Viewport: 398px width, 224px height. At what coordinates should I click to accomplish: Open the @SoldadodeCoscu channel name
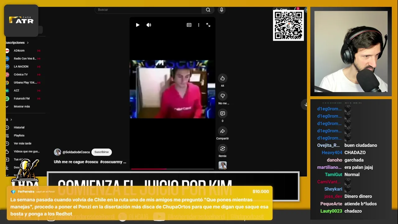click(x=76, y=152)
